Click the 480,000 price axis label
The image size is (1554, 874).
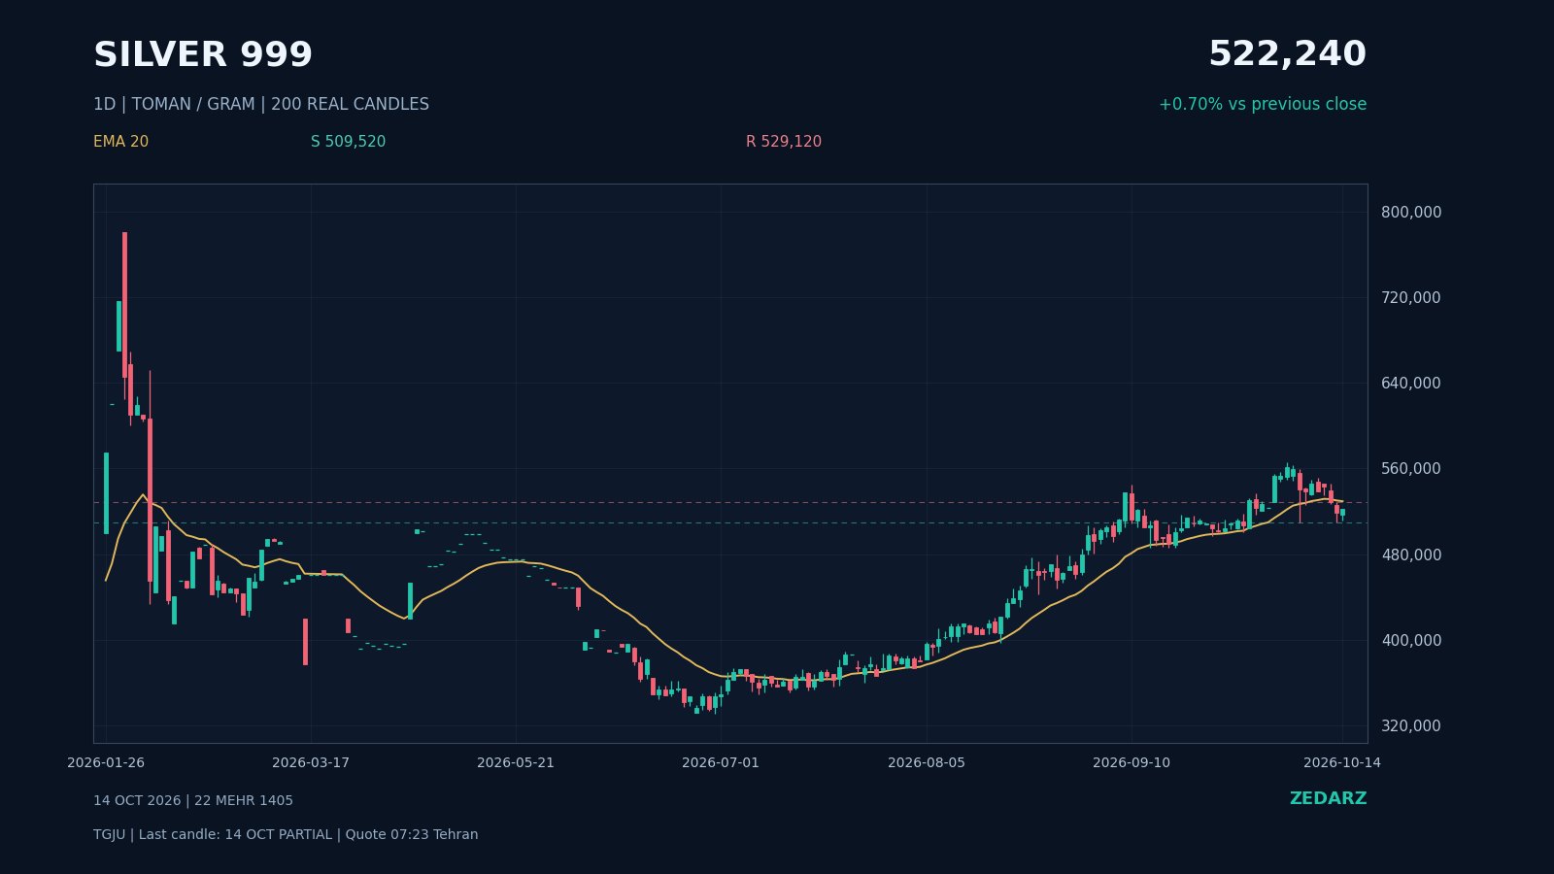(x=1411, y=555)
